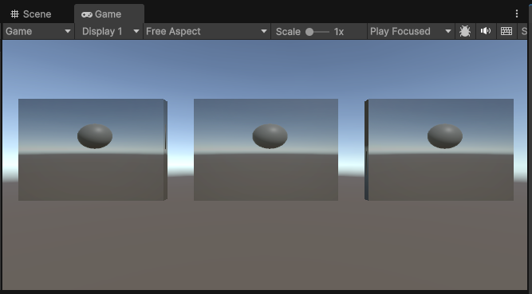Expand the Free Aspect dropdown
Screen dimensions: 532x294
point(207,32)
